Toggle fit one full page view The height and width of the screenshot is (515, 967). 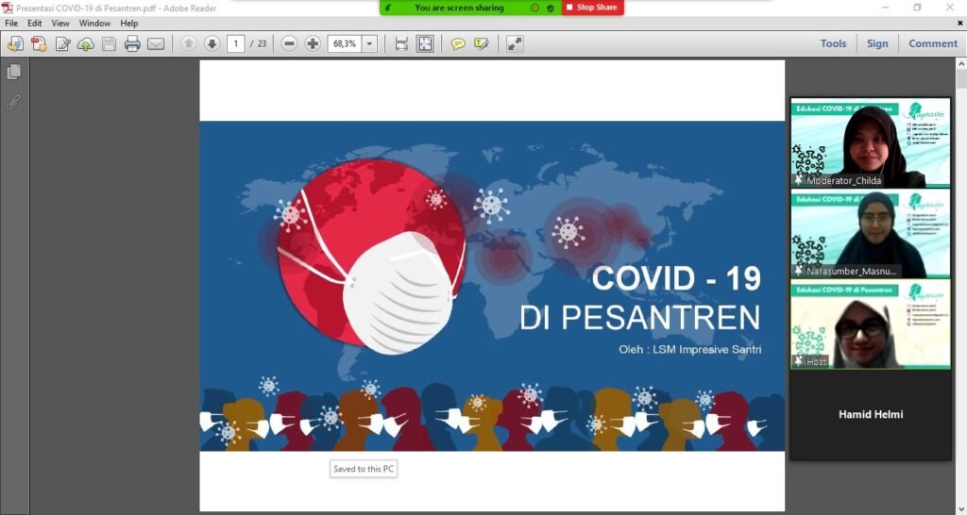tap(425, 43)
